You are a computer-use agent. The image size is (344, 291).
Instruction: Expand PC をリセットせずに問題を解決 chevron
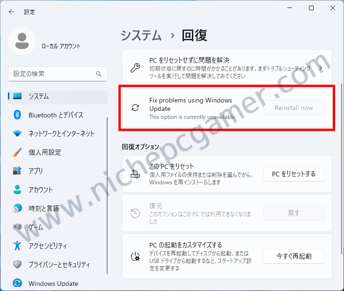pos(321,68)
